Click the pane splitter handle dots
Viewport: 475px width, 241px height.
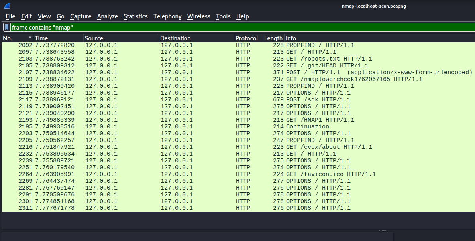[383, 231]
